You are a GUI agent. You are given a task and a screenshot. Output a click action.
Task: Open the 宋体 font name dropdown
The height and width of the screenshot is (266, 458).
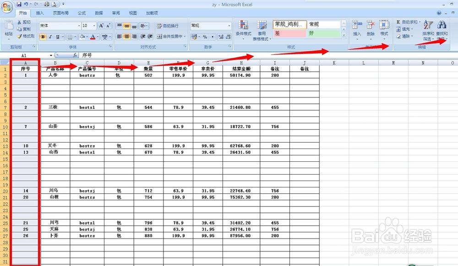coord(79,26)
